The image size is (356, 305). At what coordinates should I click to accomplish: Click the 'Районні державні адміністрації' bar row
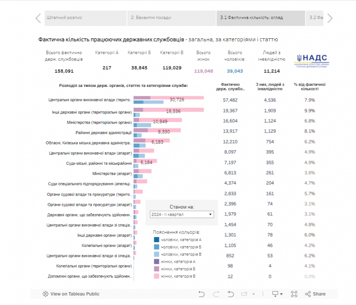(x=157, y=132)
